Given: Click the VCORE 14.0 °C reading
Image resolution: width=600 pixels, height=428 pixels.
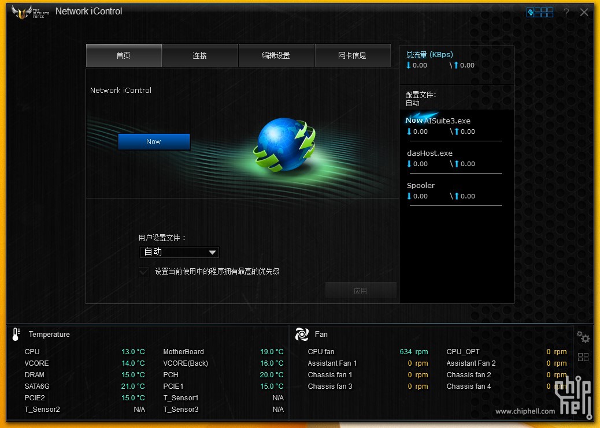Looking at the screenshot, I should click(133, 363).
